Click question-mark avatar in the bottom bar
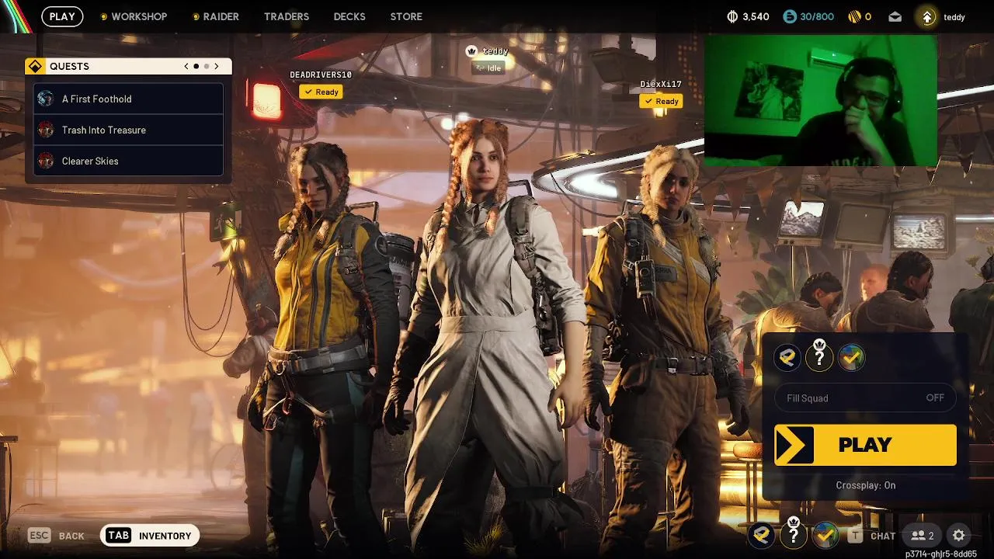 pos(794,535)
